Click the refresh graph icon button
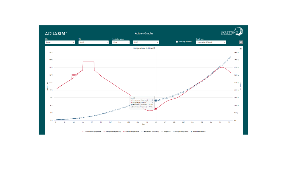The image size is (294, 173). point(241,42)
